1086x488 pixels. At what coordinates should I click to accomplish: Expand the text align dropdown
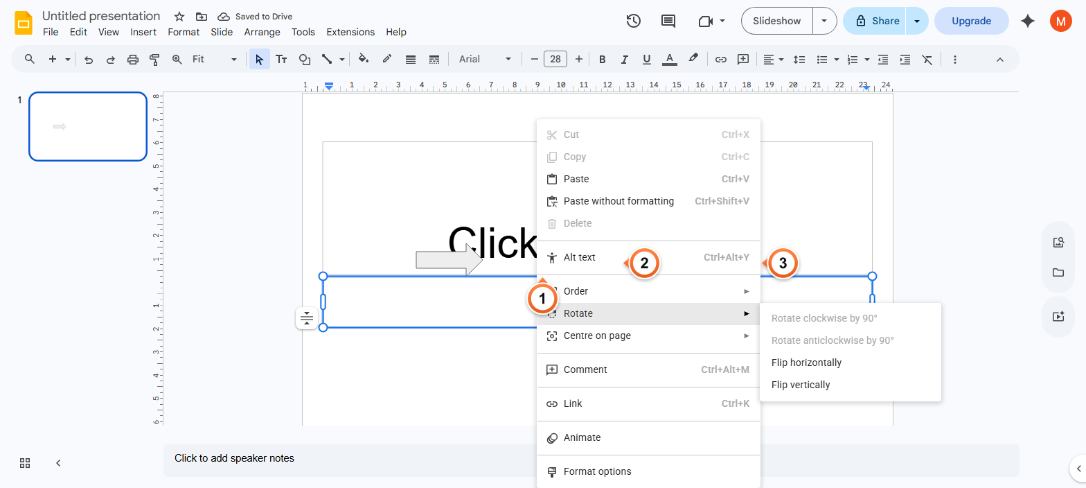(781, 60)
